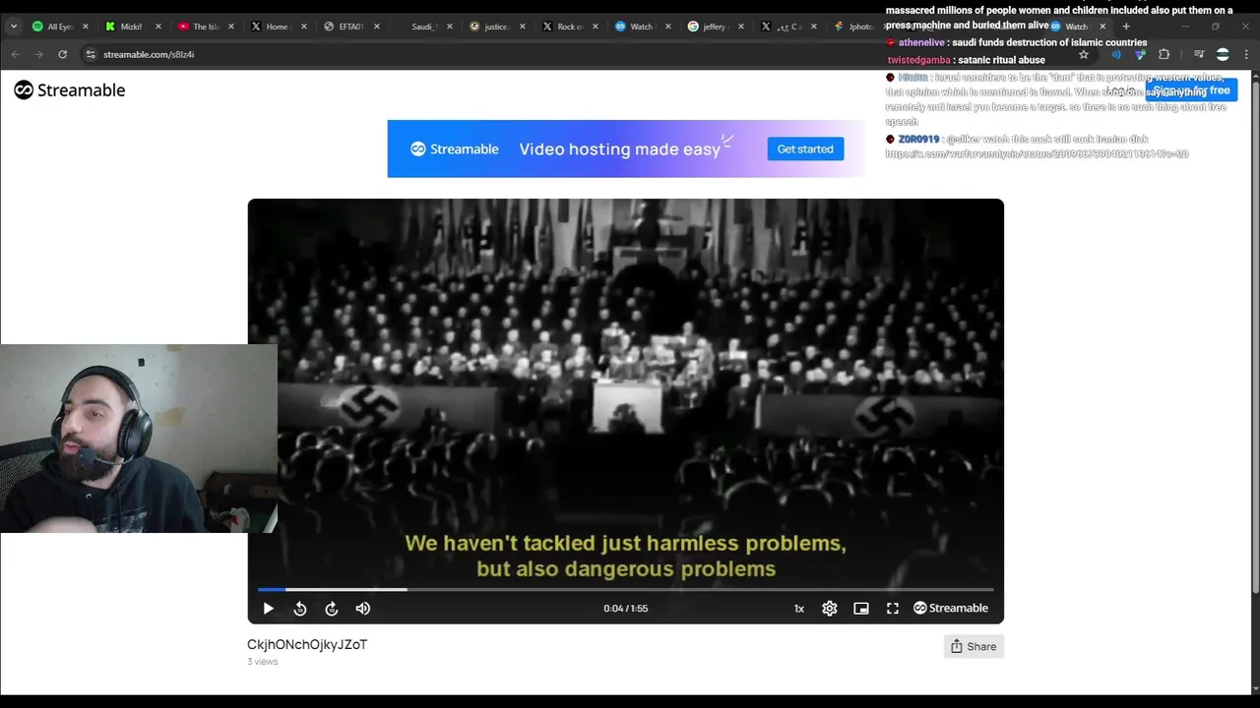Open the media control icon

[1198, 54]
